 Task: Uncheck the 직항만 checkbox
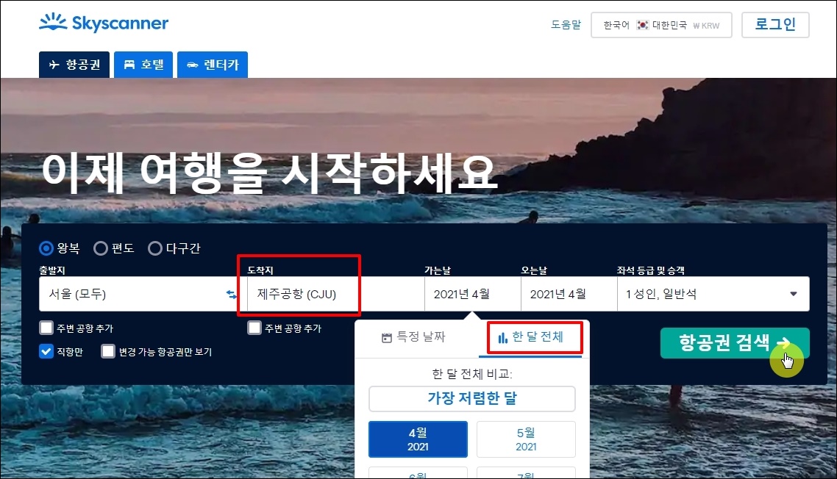tap(46, 351)
